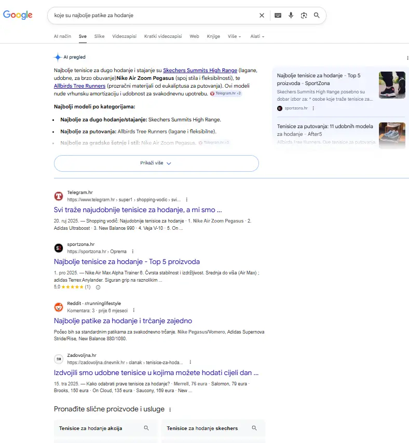
Task: Open three-dot menu beside Zadovoljna.hr URL
Action: 190,362
